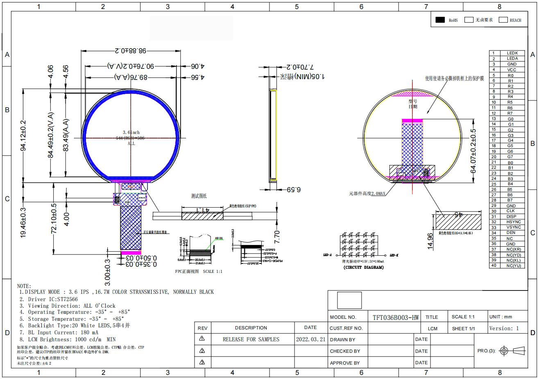
Task: Check the 无卤要求 halogen-free box
Action: [469, 20]
